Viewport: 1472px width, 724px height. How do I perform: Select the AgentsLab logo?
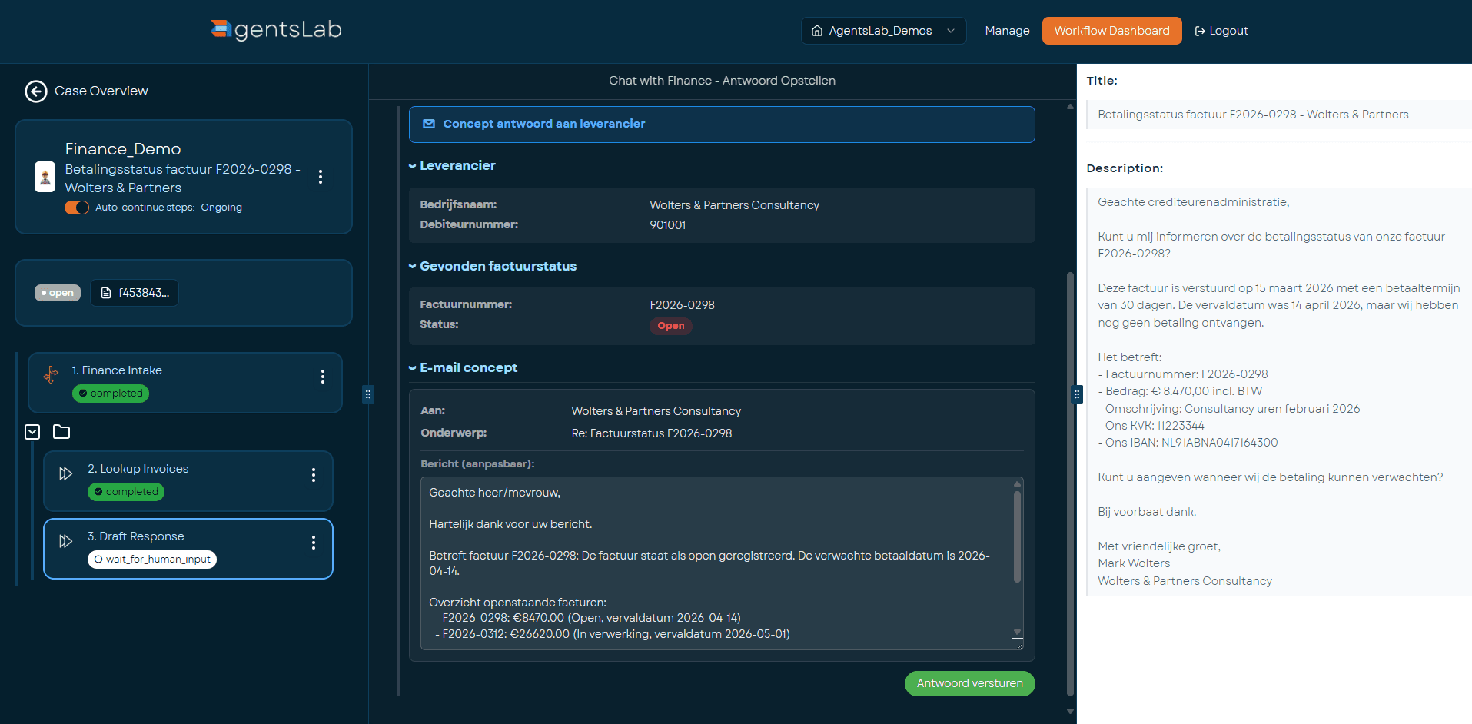[x=274, y=30]
